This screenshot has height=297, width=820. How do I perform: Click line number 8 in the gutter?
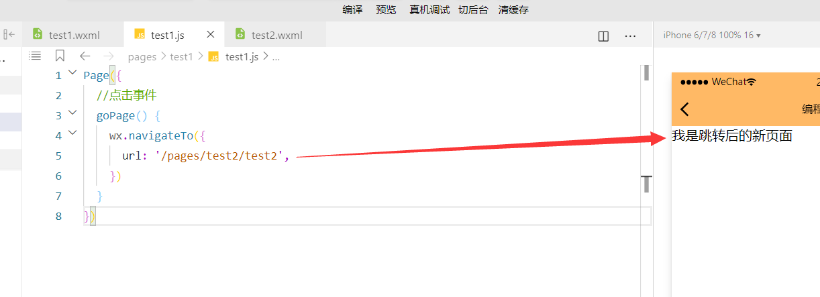coord(58,216)
